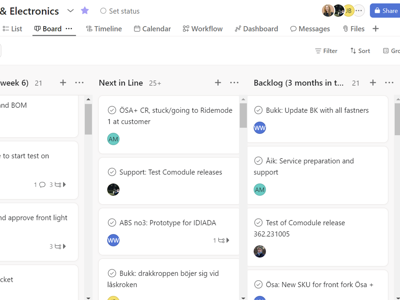Click the add tab plus icon
Image resolution: width=400 pixels, height=300 pixels.
376,29
